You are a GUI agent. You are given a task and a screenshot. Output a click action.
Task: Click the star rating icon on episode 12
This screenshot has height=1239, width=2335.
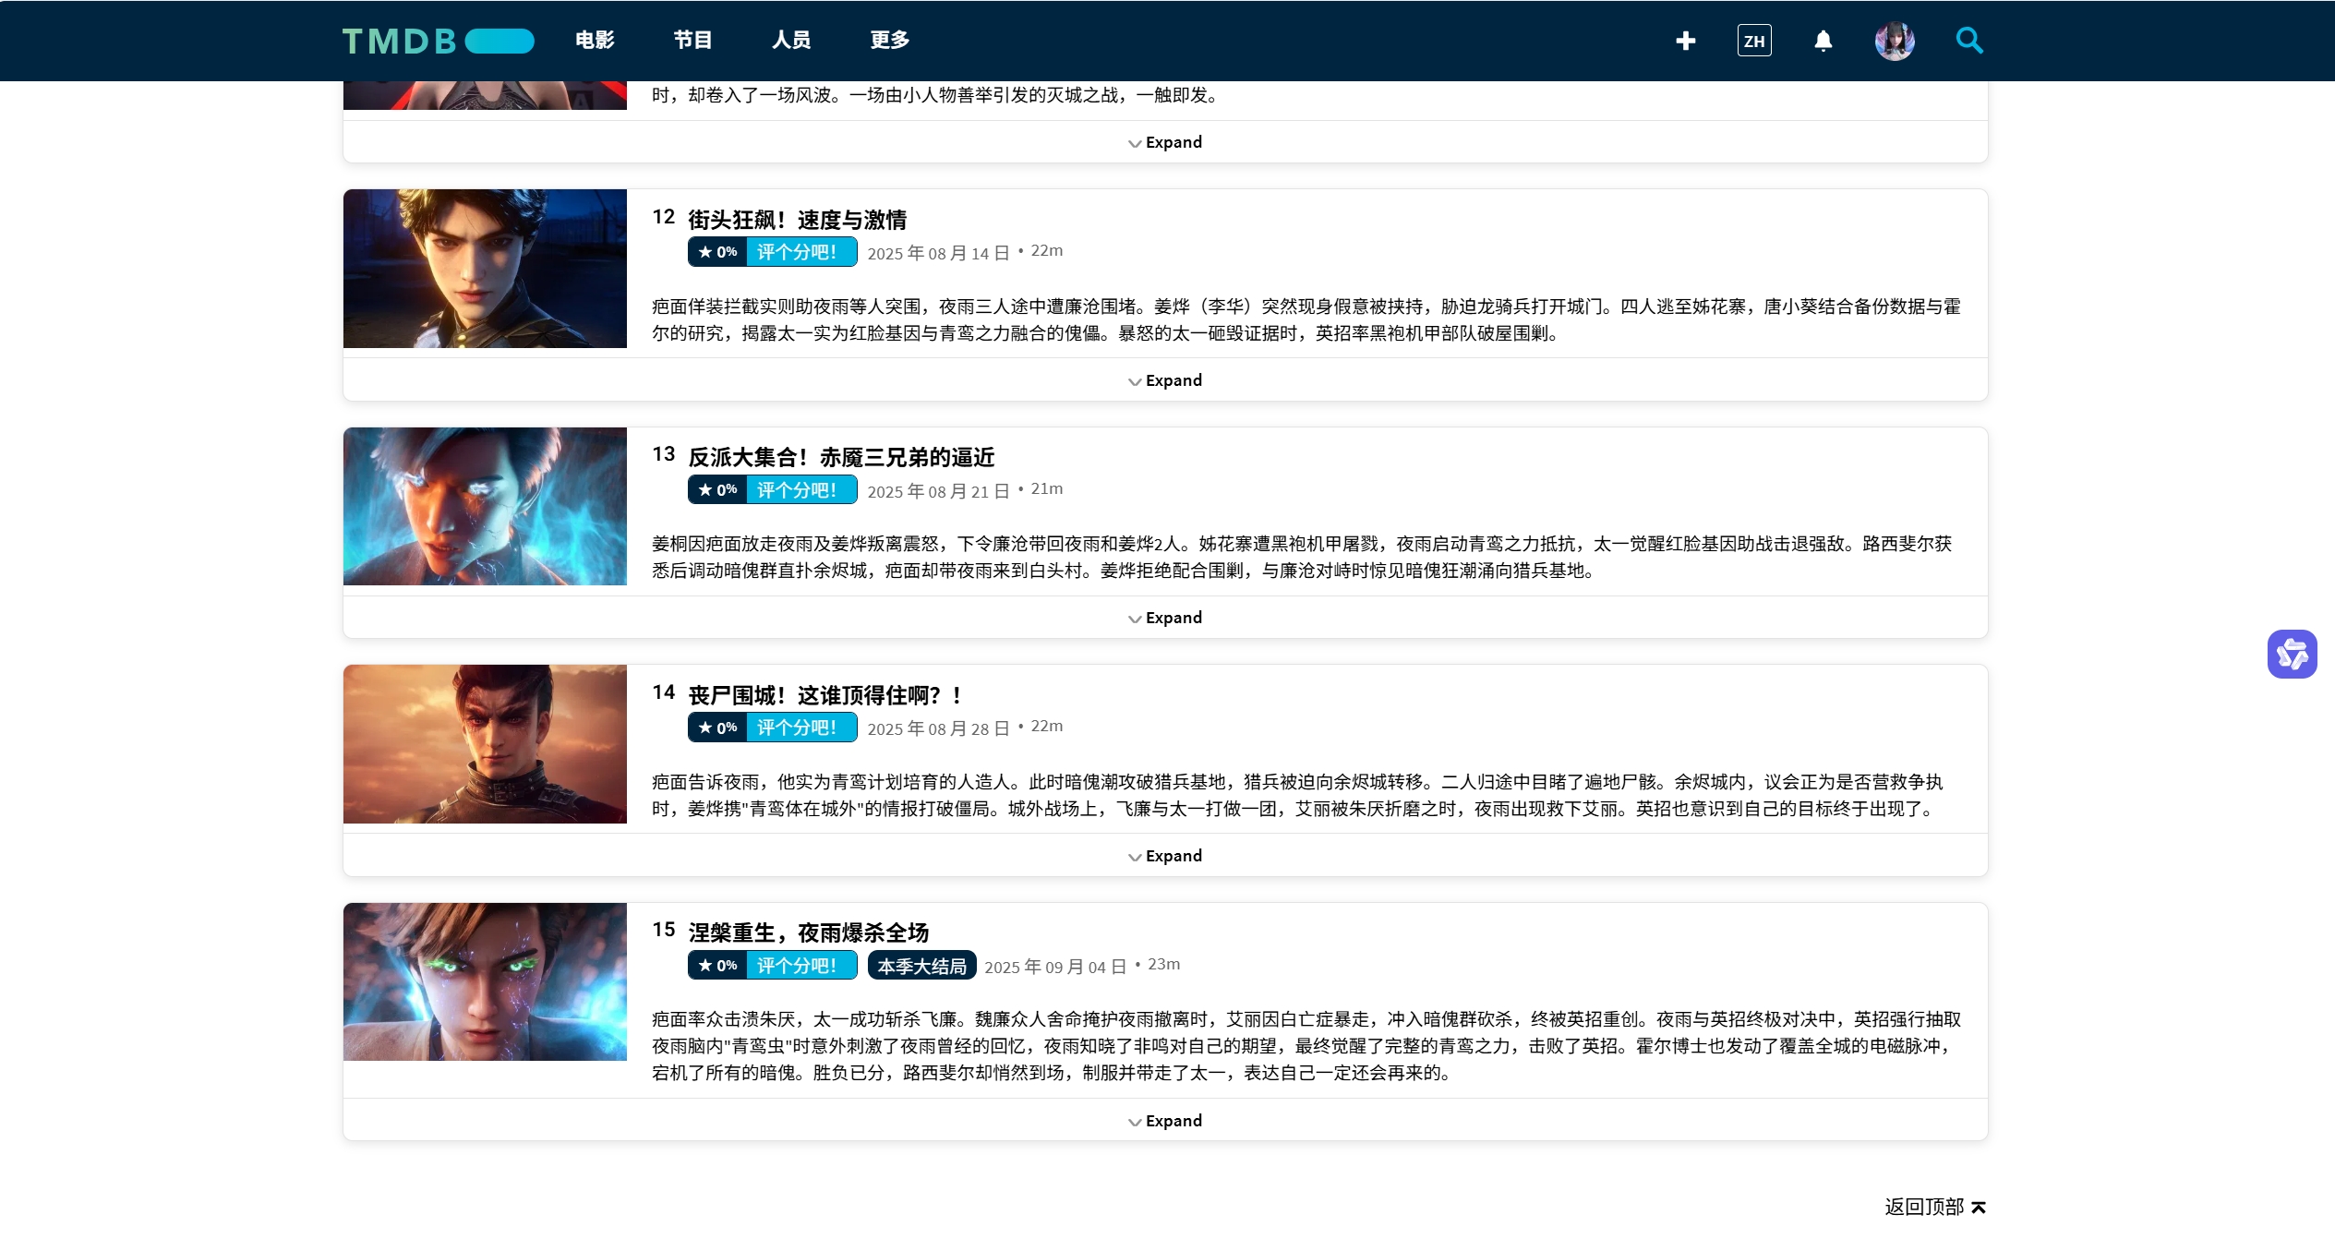click(x=704, y=251)
